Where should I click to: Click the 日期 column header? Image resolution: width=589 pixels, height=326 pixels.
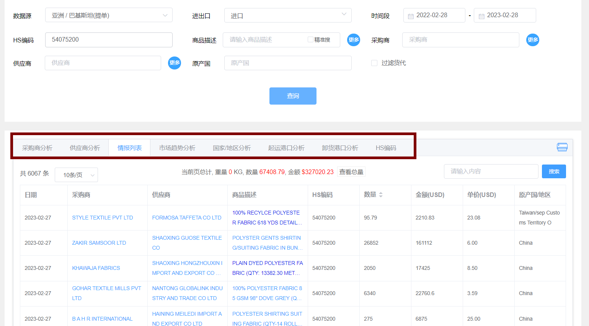[x=31, y=195]
